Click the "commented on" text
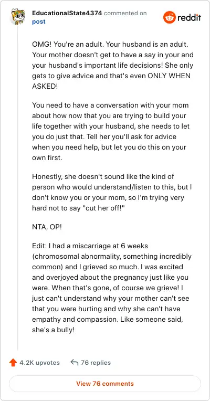The image size is (210, 401). click(x=125, y=13)
